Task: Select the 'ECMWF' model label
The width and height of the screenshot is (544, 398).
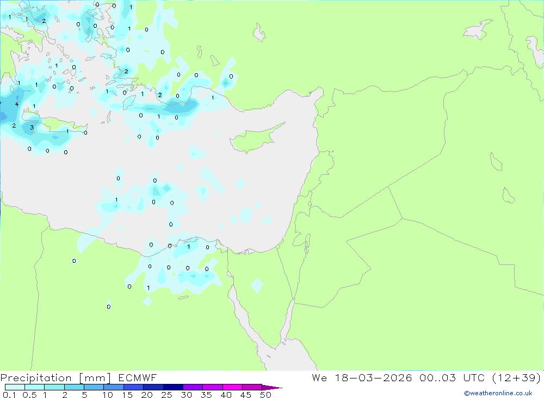Action: coord(138,377)
